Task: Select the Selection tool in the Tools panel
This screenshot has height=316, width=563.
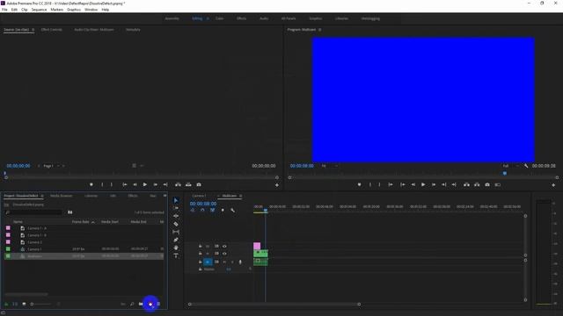Action: pos(176,200)
